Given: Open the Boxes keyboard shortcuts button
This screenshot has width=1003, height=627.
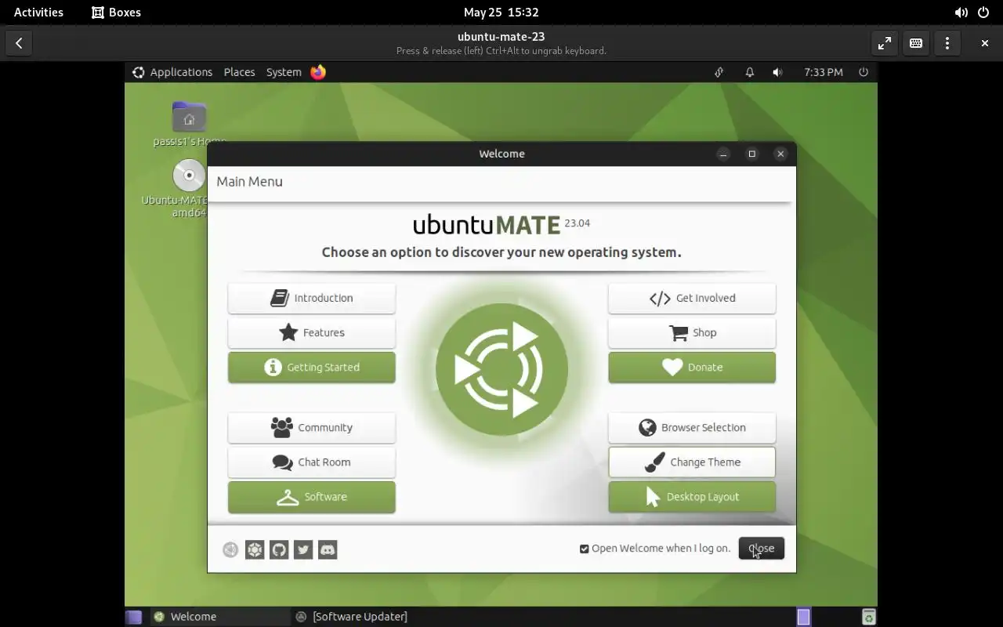Looking at the screenshot, I should tap(916, 43).
